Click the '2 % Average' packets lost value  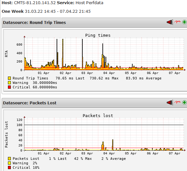(114, 159)
